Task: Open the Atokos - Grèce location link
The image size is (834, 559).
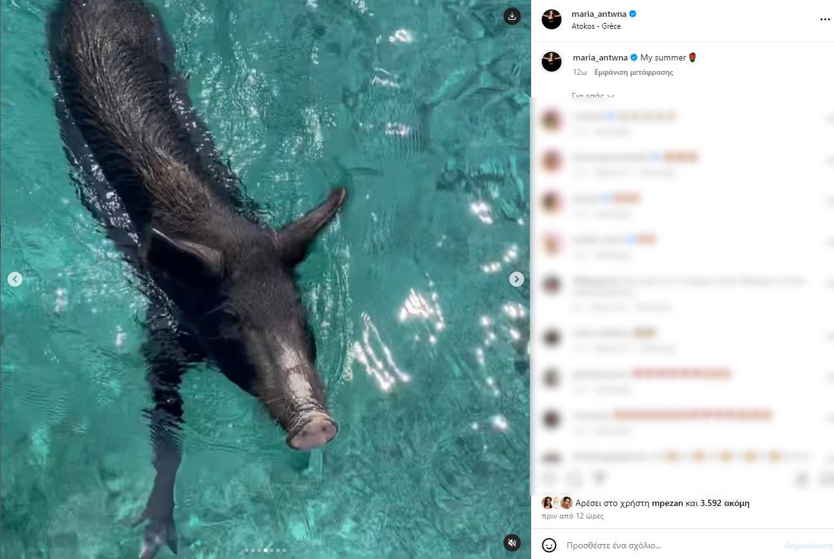Action: (596, 26)
